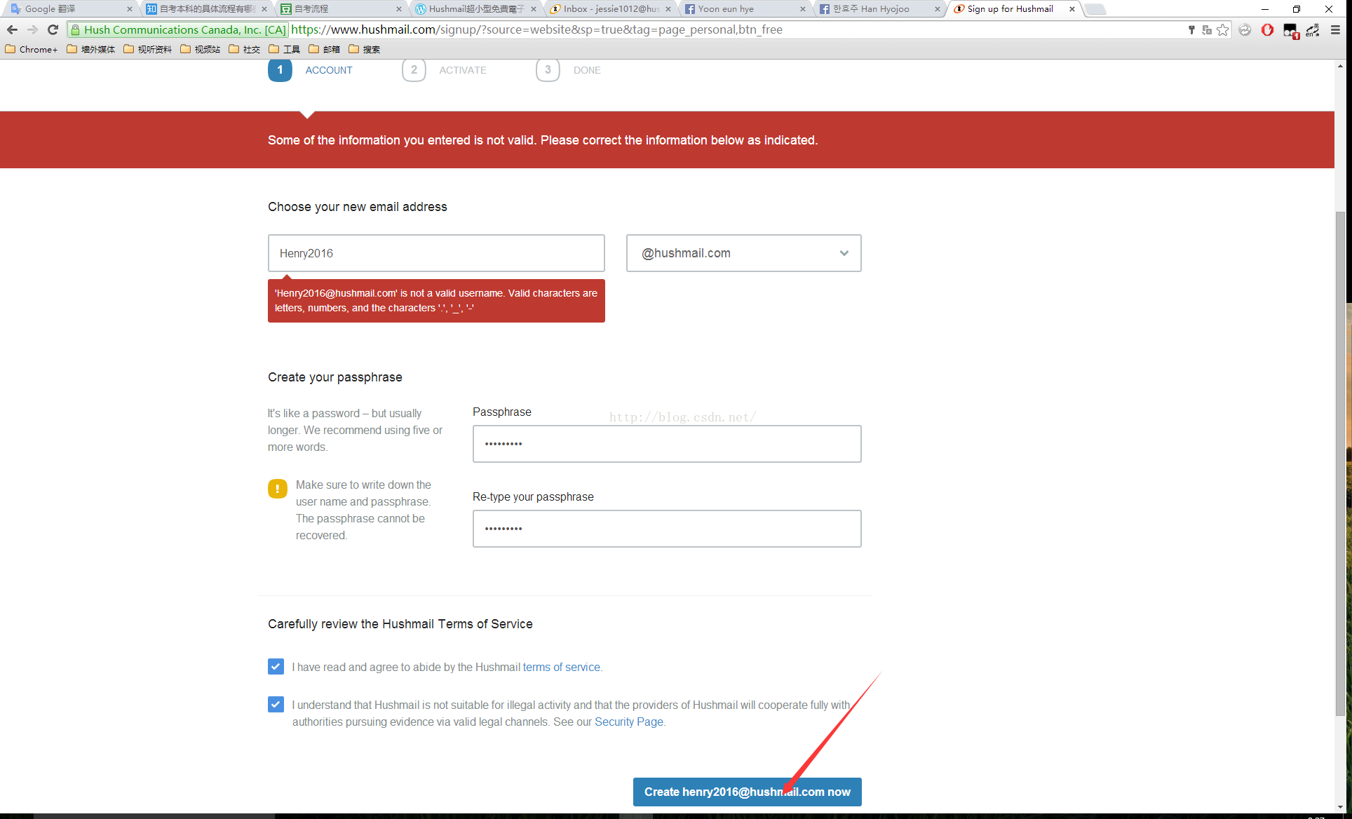Click the step 3 Done circle
The height and width of the screenshot is (819, 1352).
(x=548, y=69)
